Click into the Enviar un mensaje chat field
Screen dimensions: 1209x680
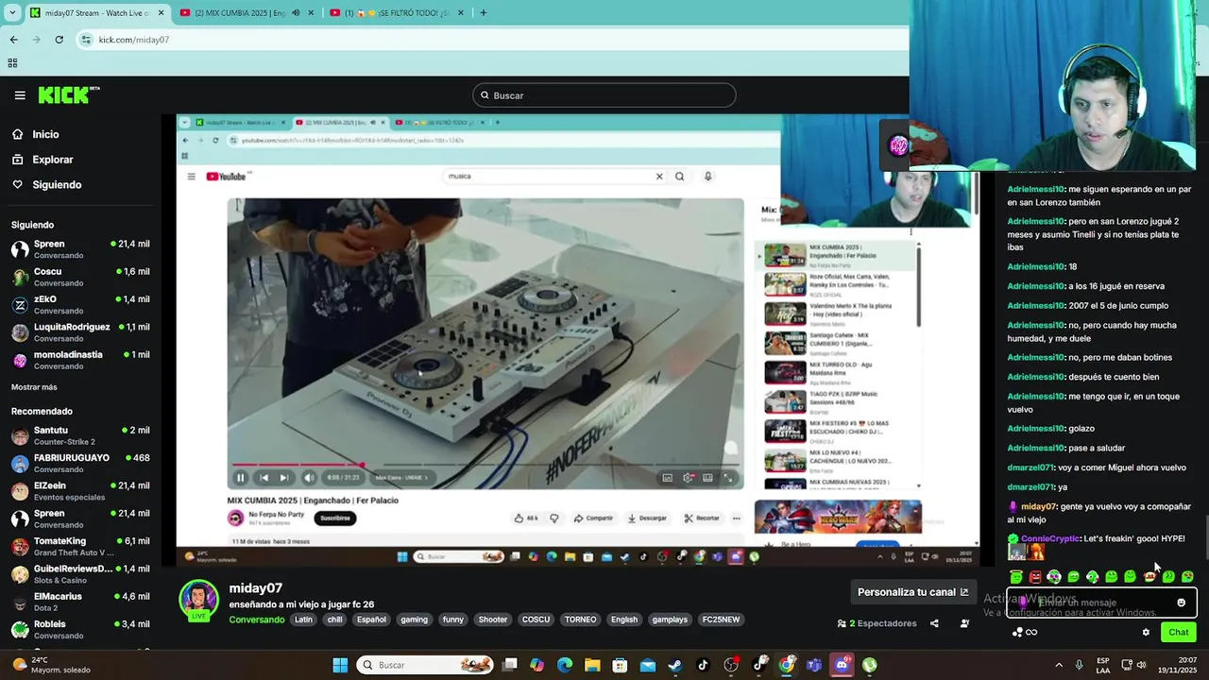coord(1101,602)
